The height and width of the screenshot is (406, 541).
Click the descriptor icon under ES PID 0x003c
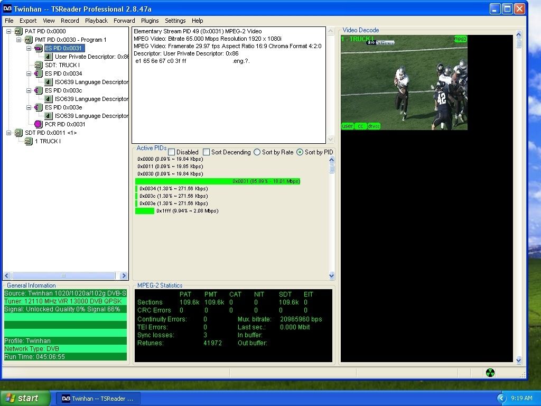tap(48, 99)
